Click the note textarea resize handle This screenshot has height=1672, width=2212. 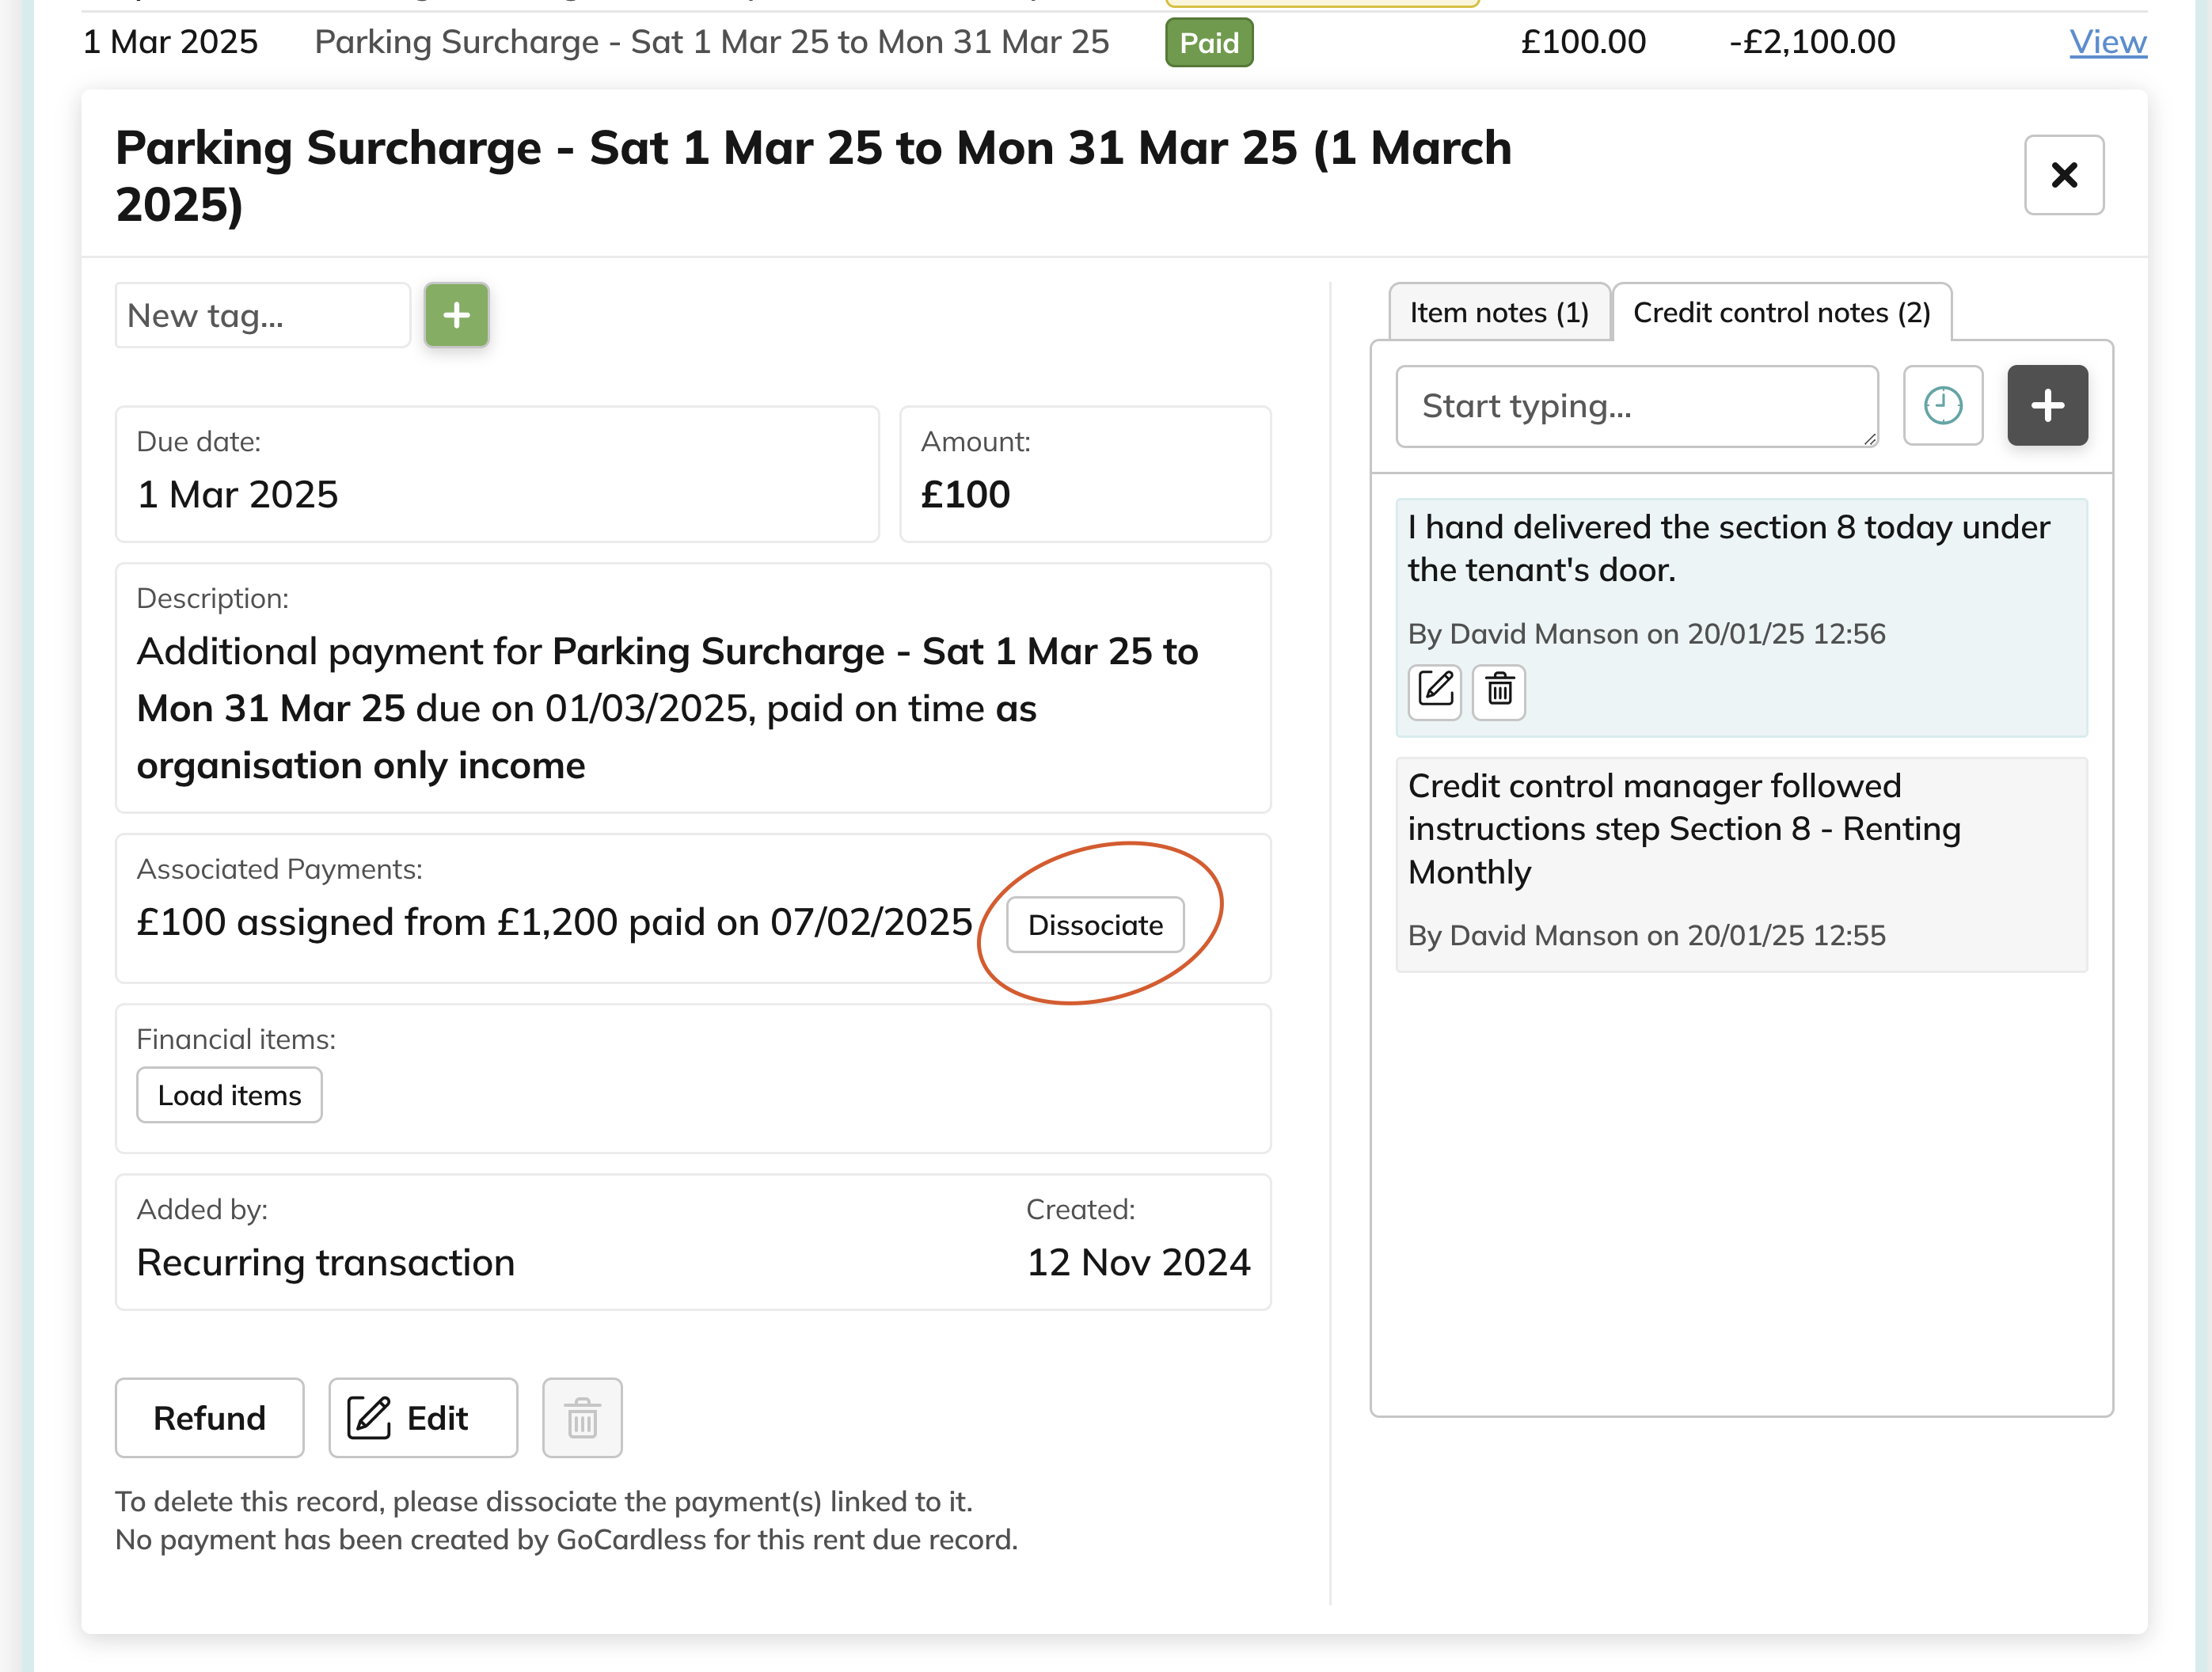click(1869, 439)
